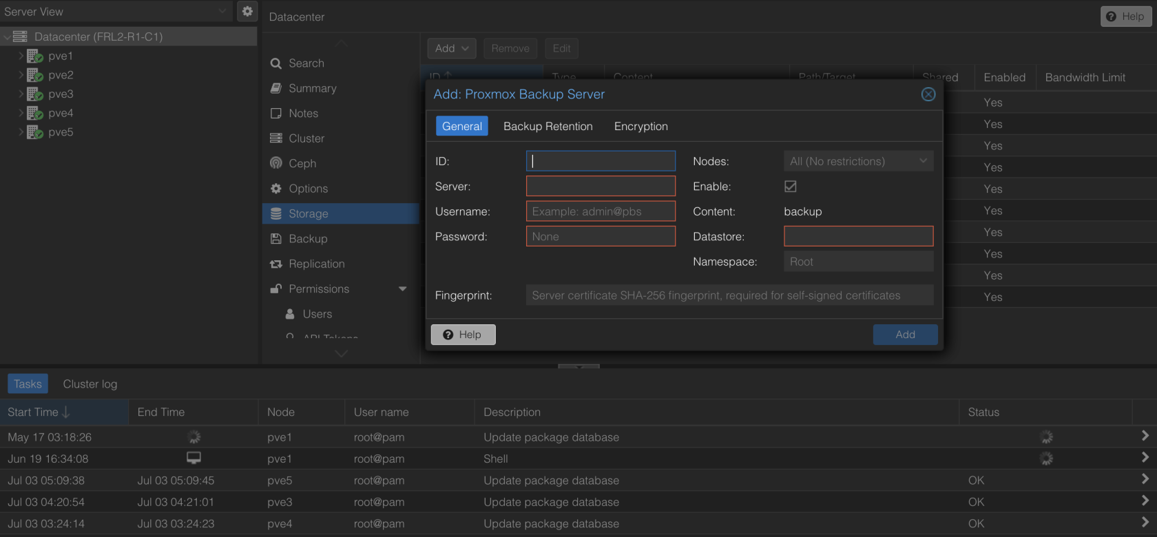The width and height of the screenshot is (1157, 537).
Task: Switch to the Encryption tab
Action: click(640, 126)
